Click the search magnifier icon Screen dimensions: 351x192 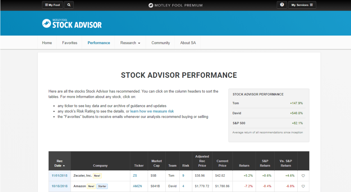point(69,5)
